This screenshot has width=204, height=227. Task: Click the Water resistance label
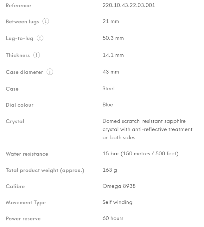[27, 154]
